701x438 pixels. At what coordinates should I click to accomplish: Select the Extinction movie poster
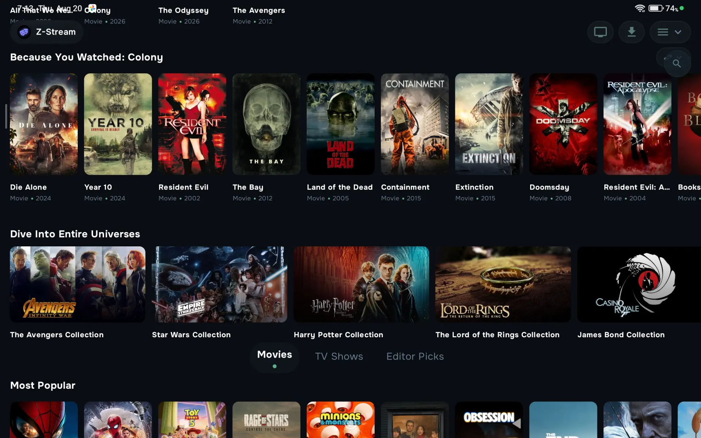pyautogui.click(x=489, y=124)
